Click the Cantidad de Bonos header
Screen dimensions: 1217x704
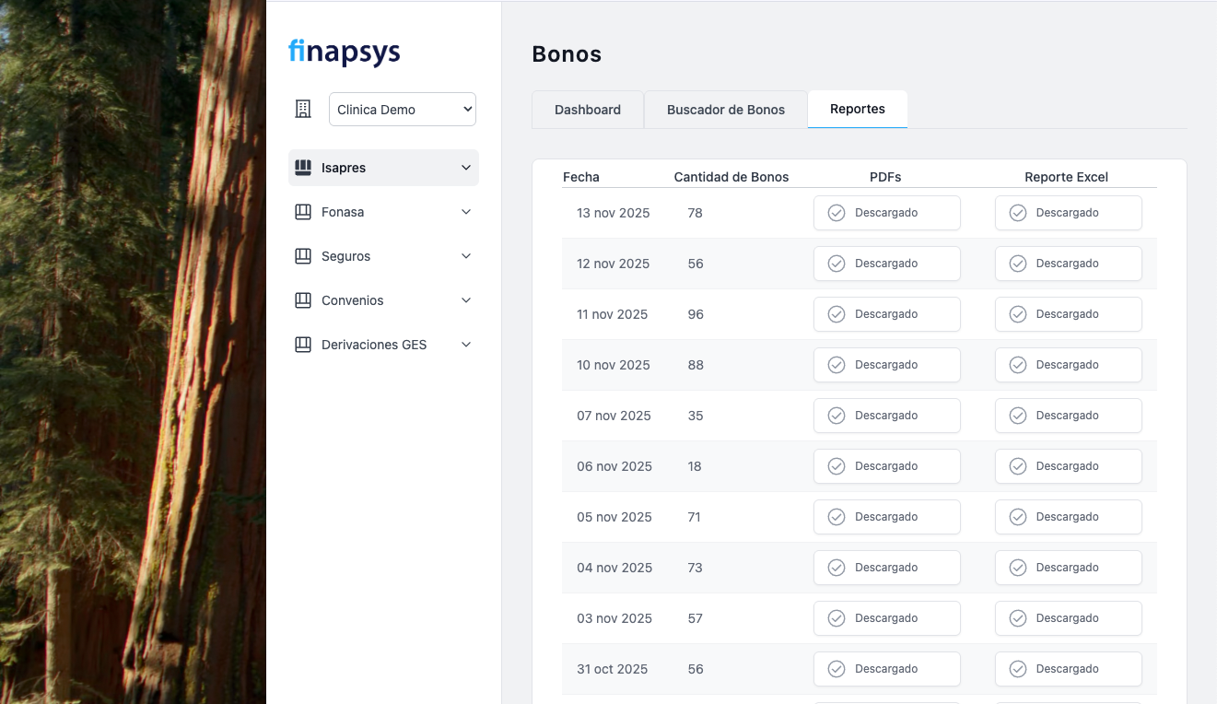point(731,177)
